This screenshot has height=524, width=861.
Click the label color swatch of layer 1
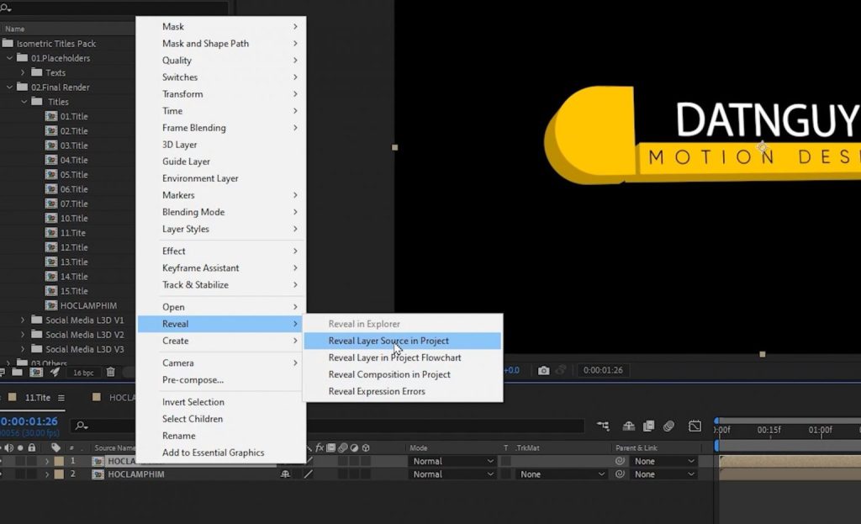click(x=59, y=461)
